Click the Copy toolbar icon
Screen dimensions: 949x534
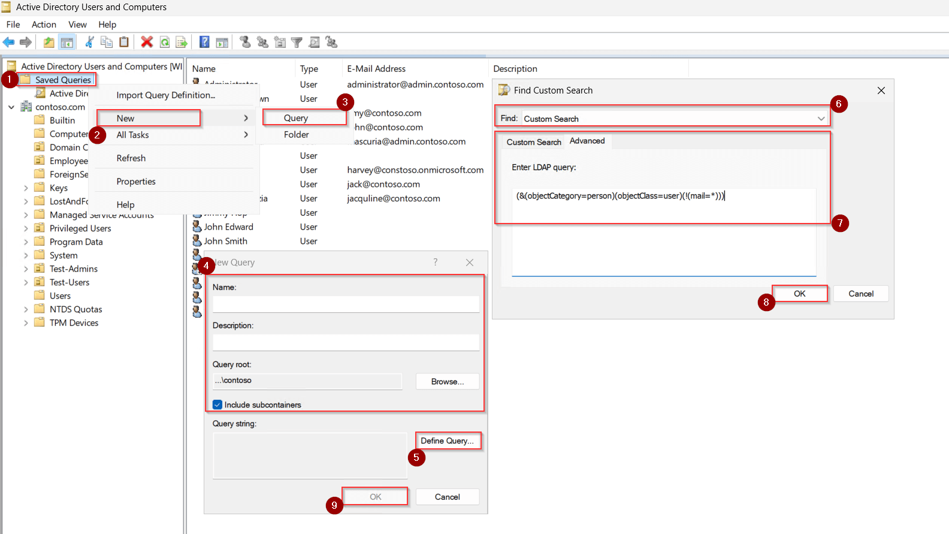[x=107, y=42]
